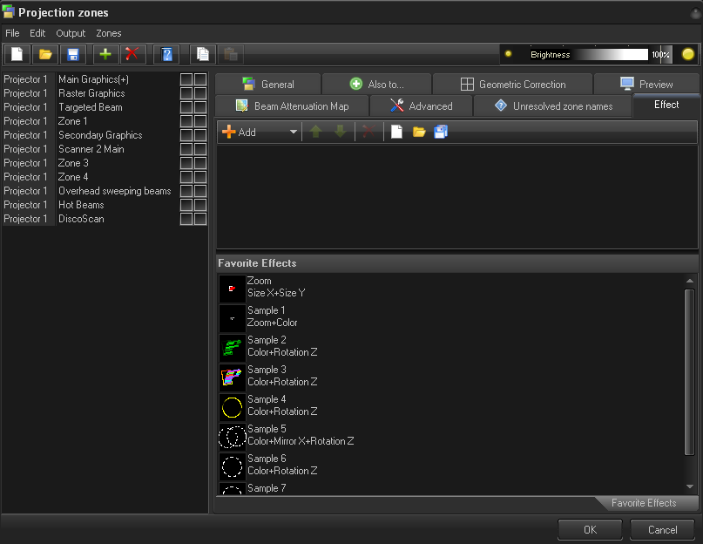This screenshot has height=544, width=703.
Task: Open the Edit menu
Action: pos(37,33)
